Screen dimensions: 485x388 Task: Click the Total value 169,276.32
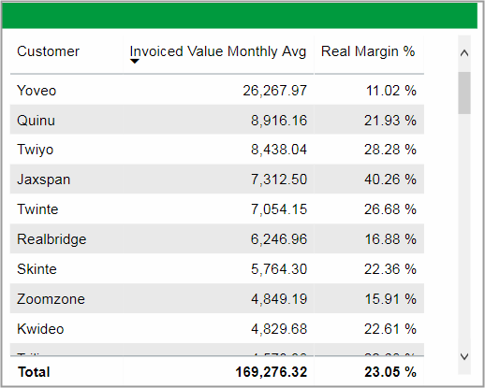click(x=272, y=372)
